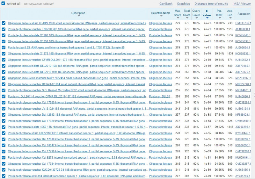The height and width of the screenshot is (179, 255).
Task: Sort results by Acc. Len arrow
Action: (230, 18)
